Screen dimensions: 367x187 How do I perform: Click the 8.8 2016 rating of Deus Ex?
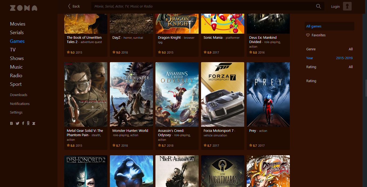[x=257, y=52]
